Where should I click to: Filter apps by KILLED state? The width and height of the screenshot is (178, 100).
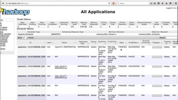(3, 46)
